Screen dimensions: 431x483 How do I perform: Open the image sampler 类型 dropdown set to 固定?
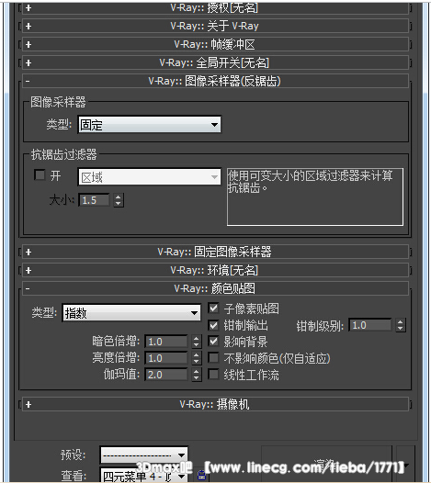150,125
